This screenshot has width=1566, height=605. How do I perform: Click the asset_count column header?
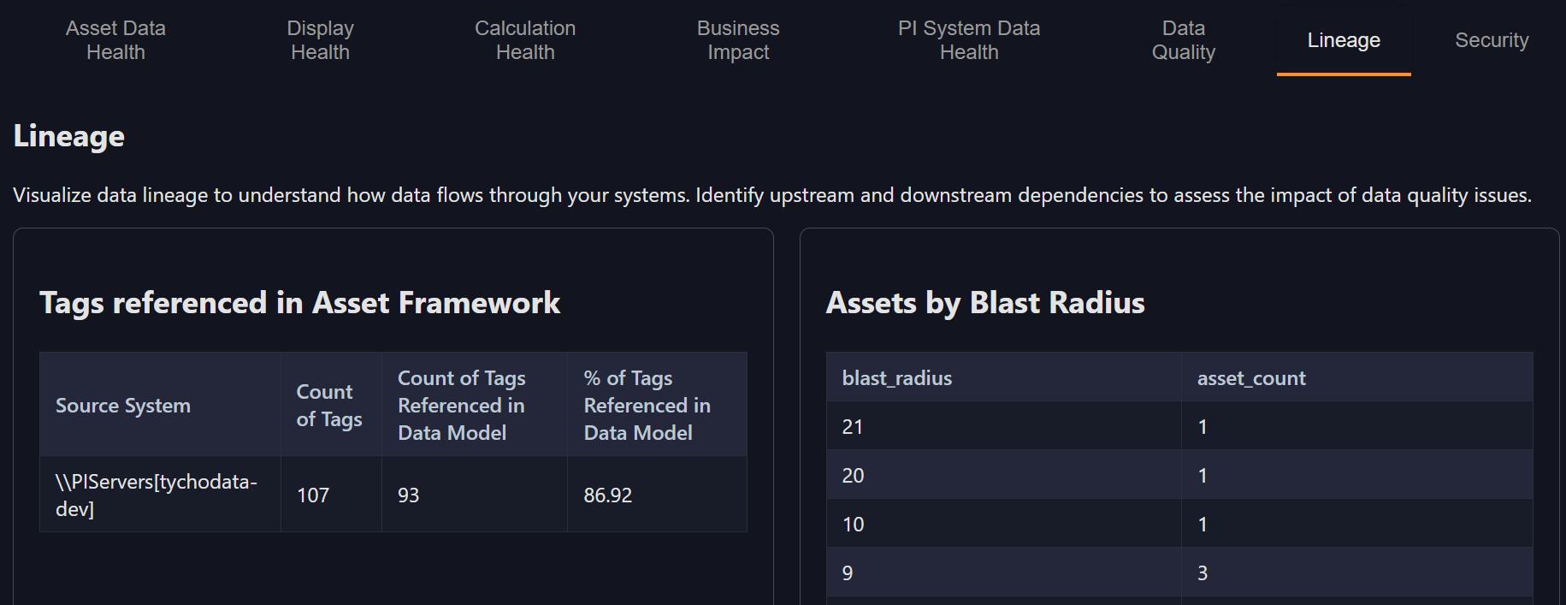point(1250,378)
